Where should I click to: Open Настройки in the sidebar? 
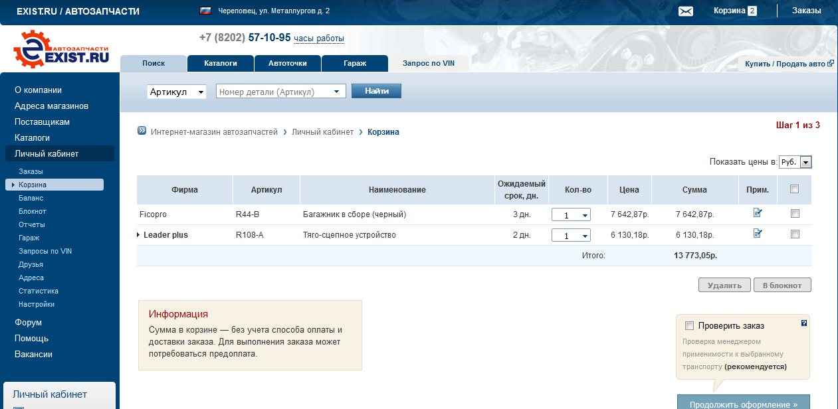click(x=37, y=304)
